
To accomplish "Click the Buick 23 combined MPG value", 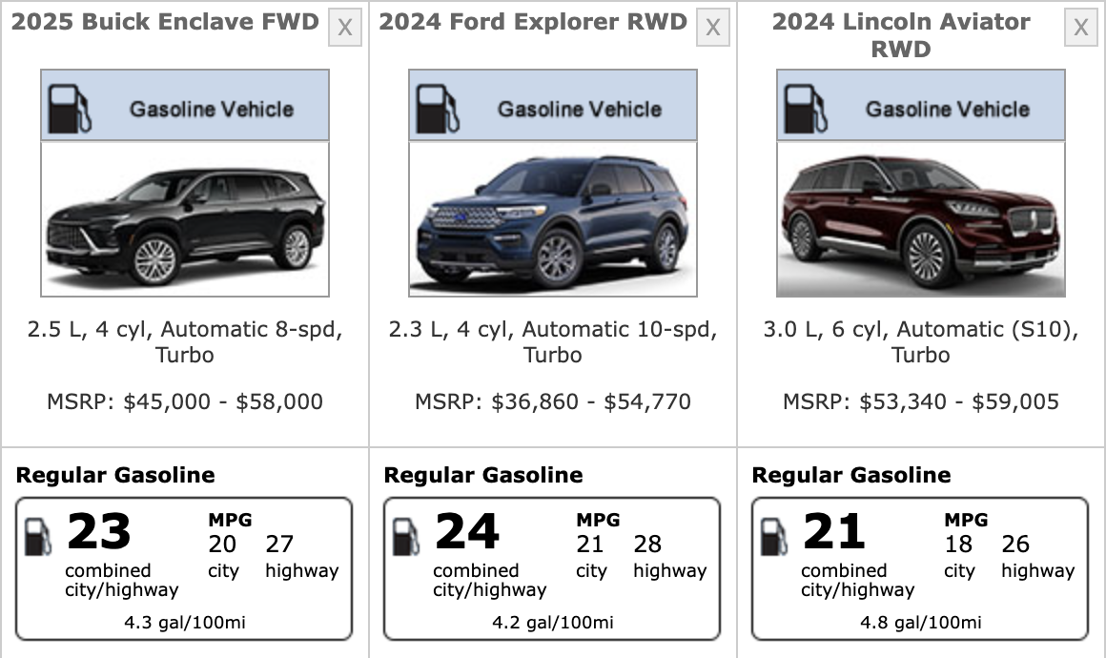I will (x=98, y=532).
